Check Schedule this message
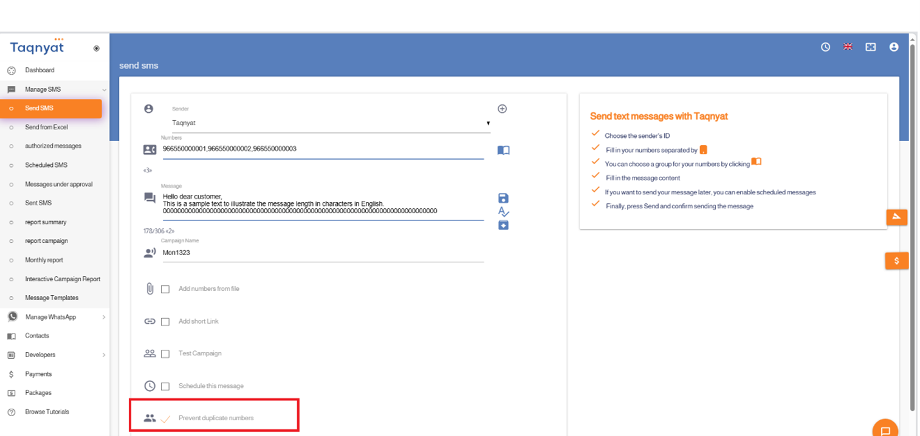 point(165,386)
